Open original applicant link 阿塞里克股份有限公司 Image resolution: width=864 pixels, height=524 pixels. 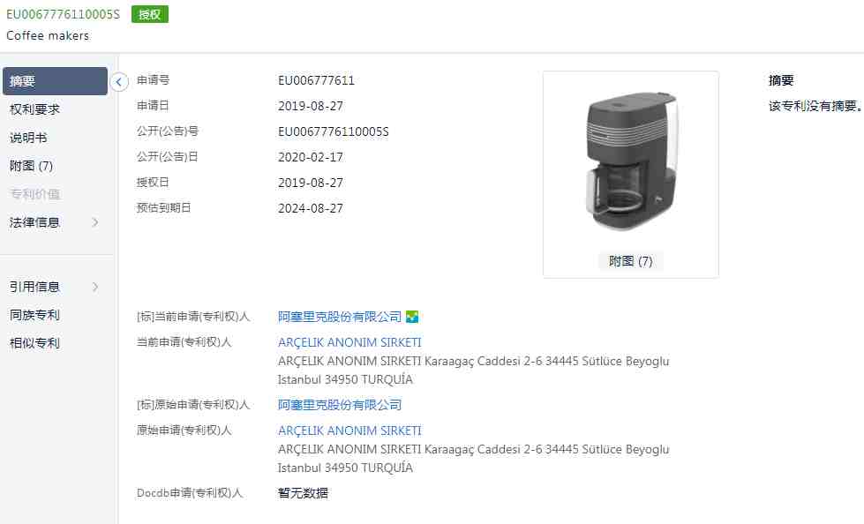340,405
